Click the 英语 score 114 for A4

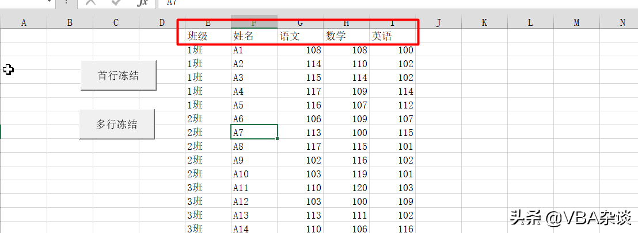point(392,91)
